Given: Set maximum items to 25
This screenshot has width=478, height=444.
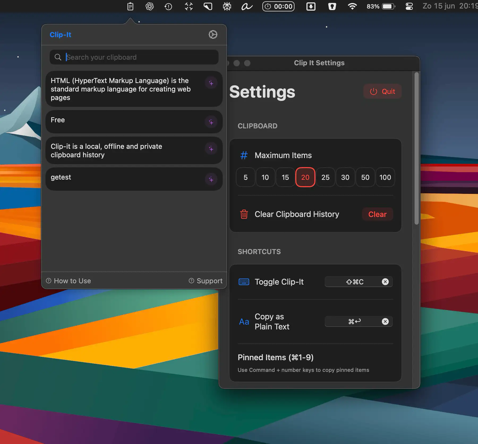Looking at the screenshot, I should pos(325,177).
